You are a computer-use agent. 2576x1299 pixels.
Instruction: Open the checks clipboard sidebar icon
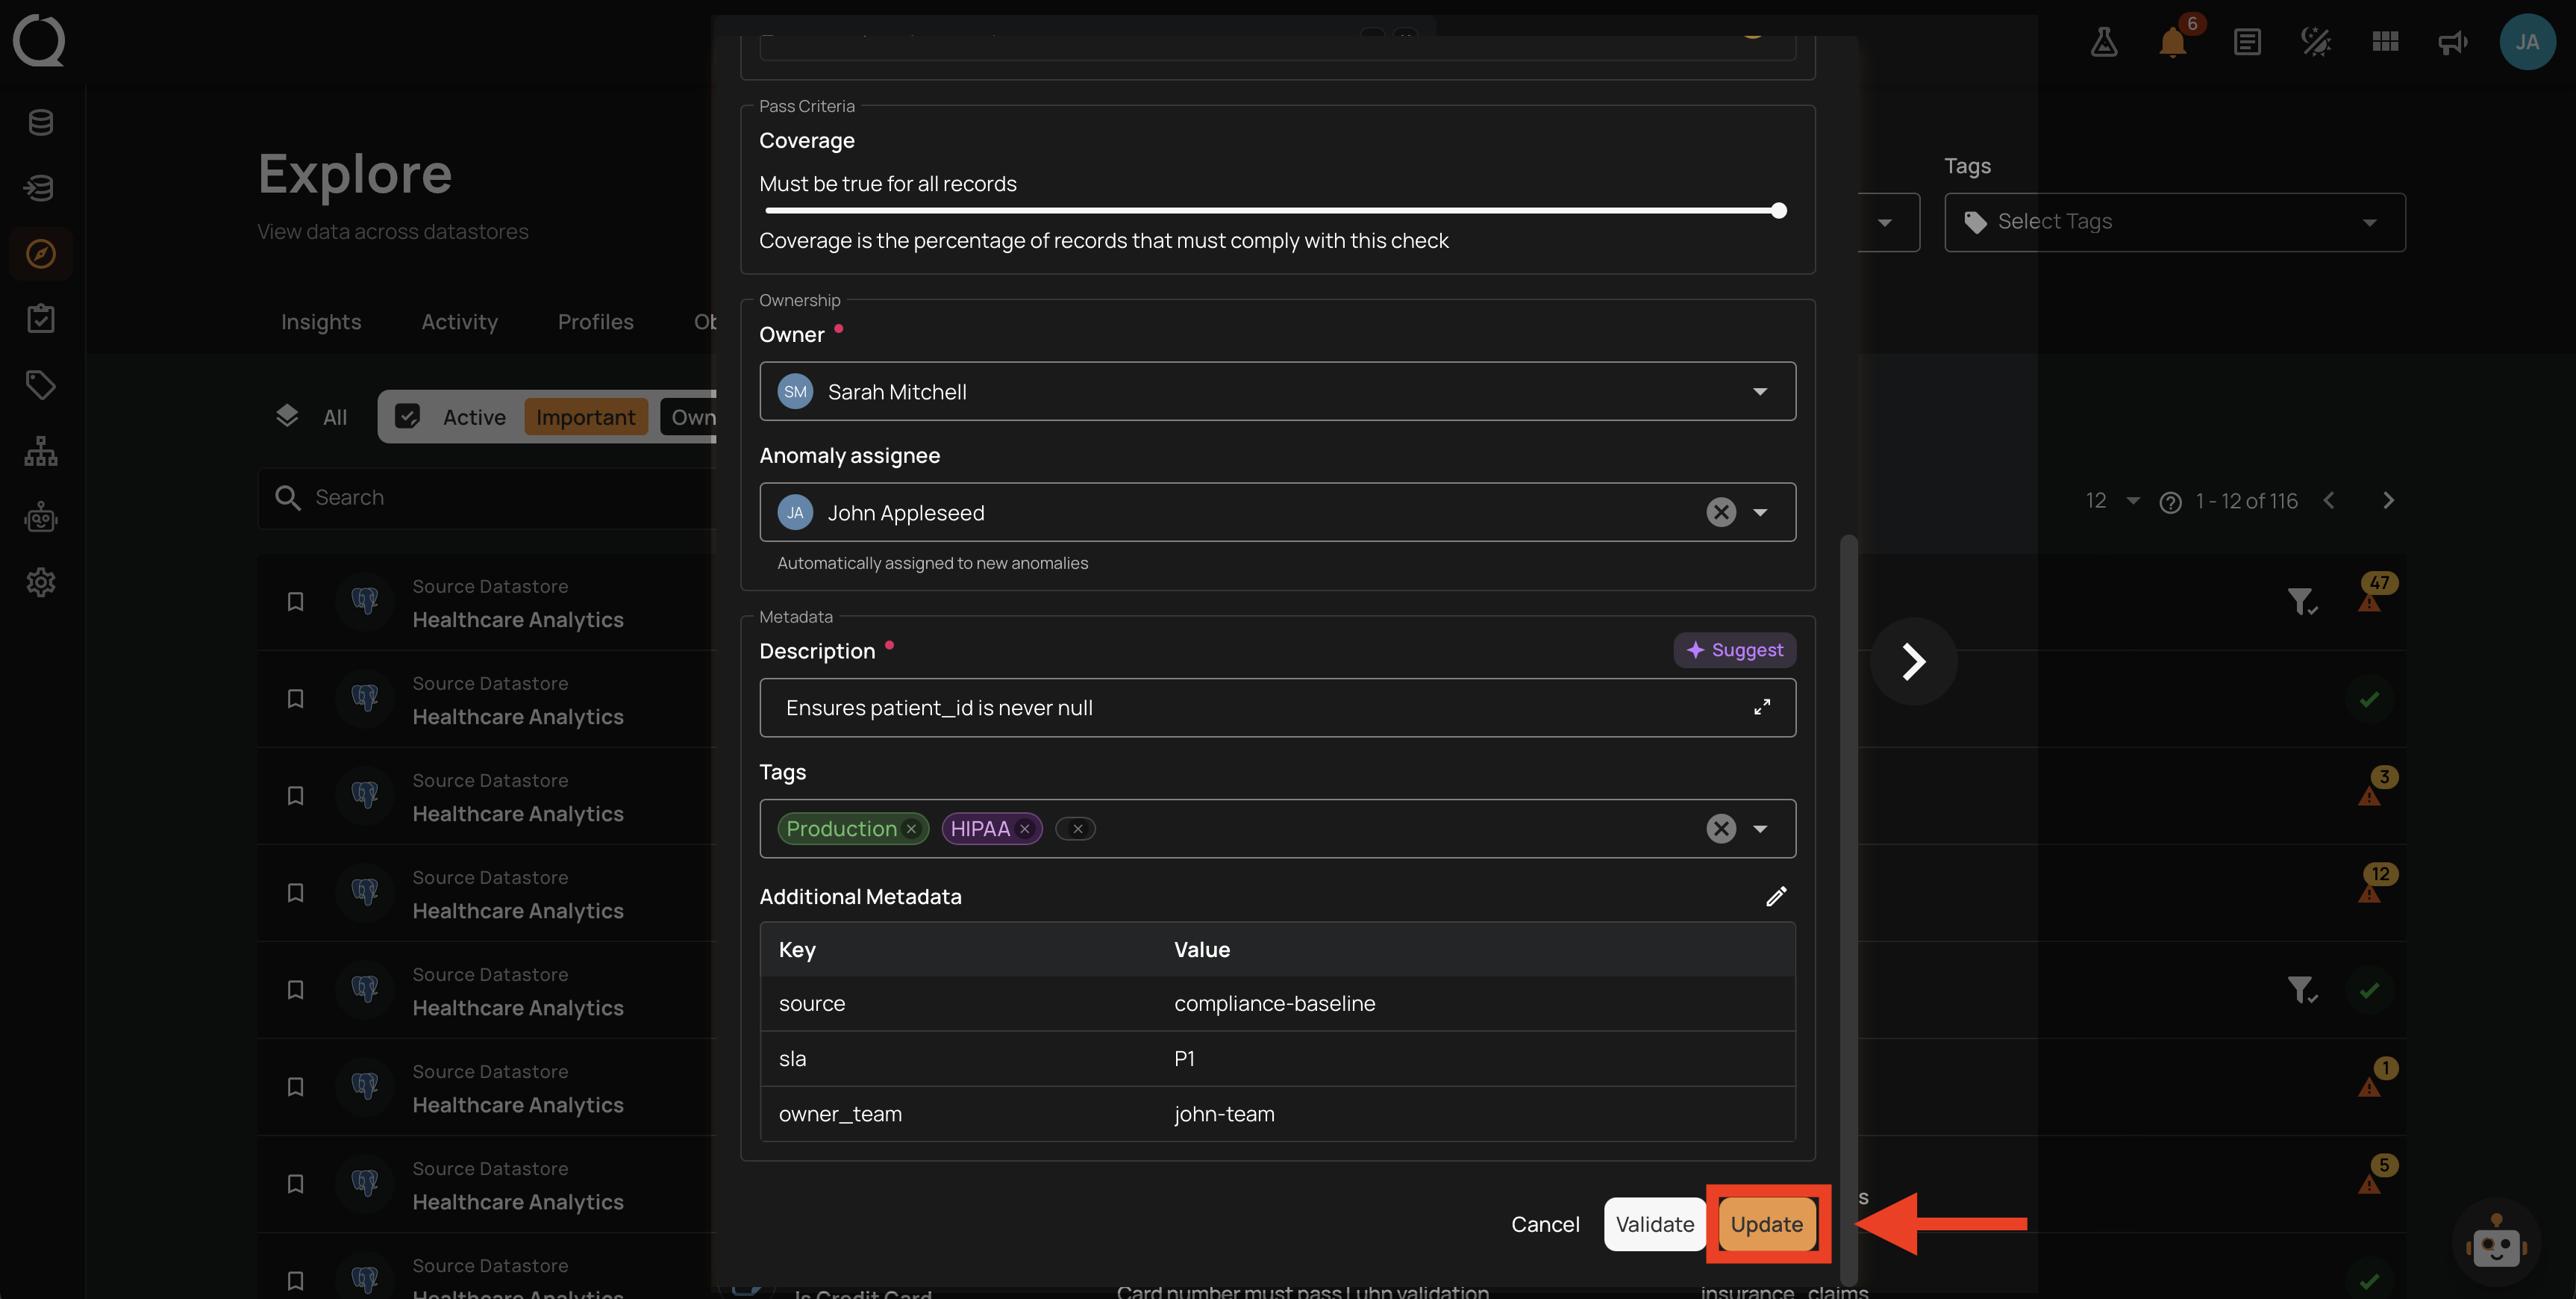coord(41,320)
